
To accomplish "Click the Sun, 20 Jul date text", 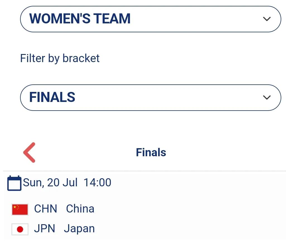I will click(x=50, y=182).
